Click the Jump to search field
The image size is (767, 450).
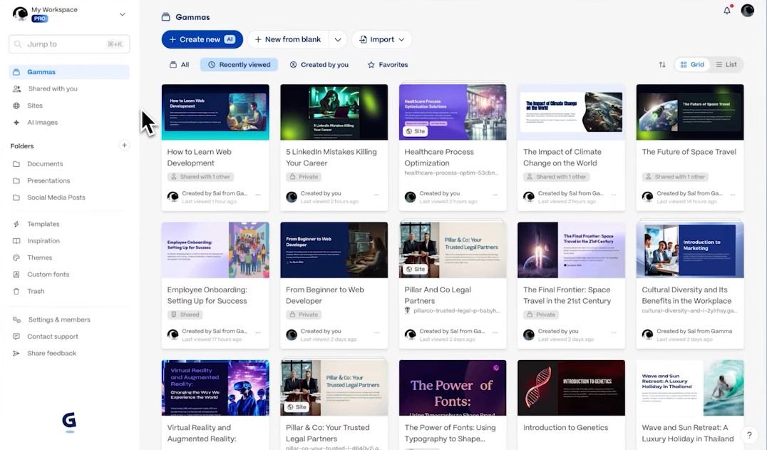click(x=69, y=44)
